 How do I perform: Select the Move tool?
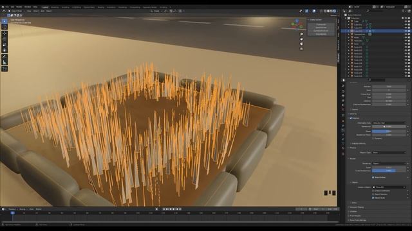click(5, 33)
